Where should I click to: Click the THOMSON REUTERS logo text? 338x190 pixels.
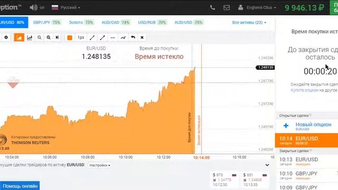click(x=30, y=142)
